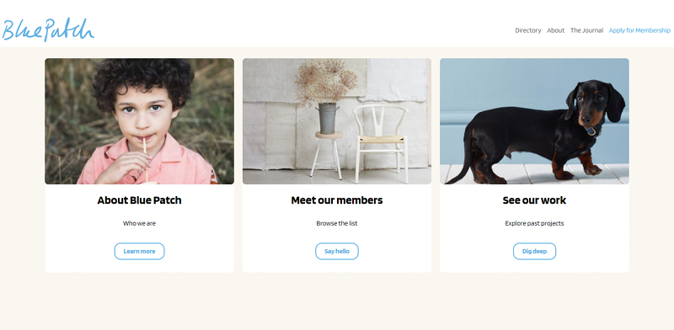The width and height of the screenshot is (674, 330).
Task: Click the zinc flower pot on stool
Action: (327, 118)
